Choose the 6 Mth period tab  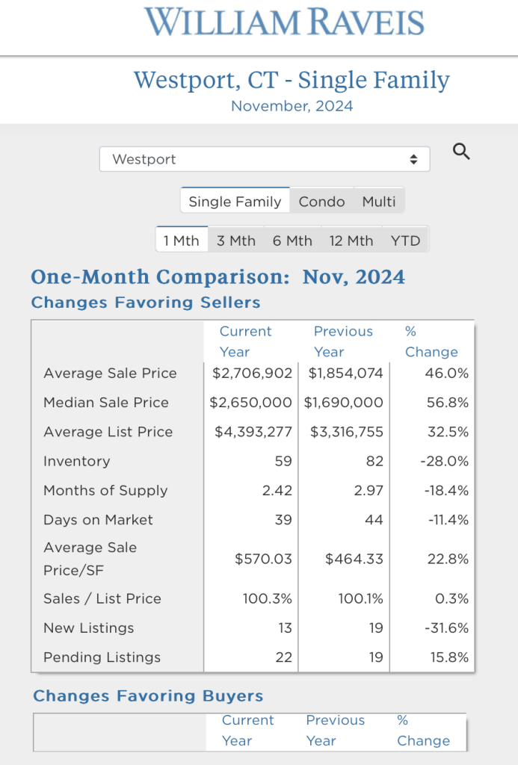(292, 241)
